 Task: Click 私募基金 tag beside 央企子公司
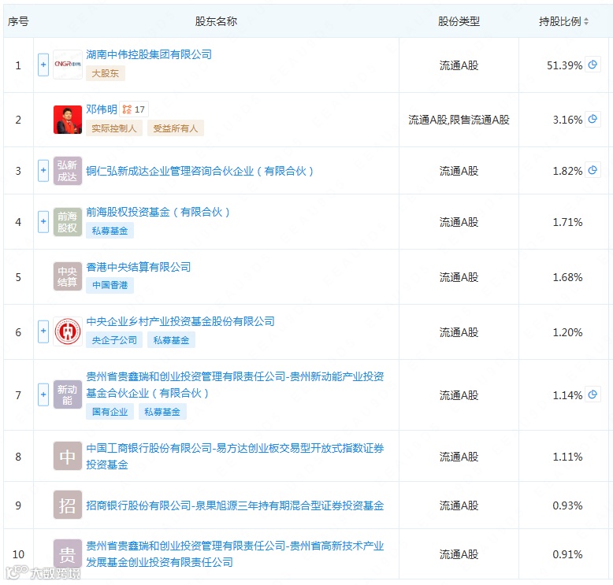[x=171, y=340]
